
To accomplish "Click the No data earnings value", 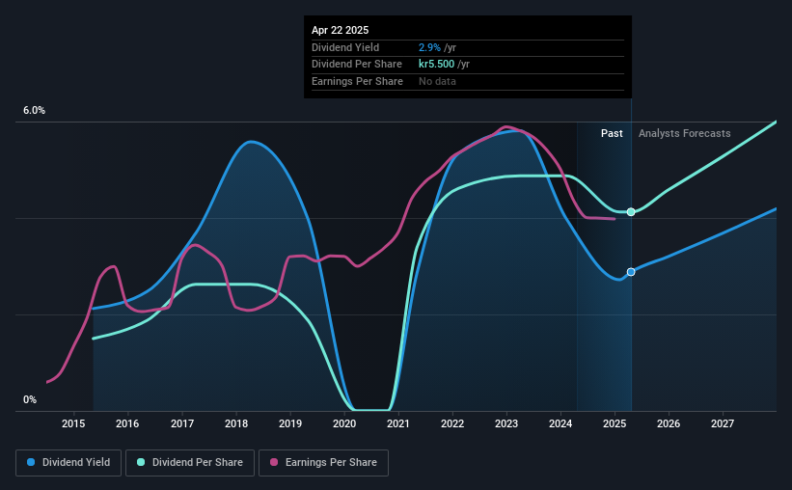I will [437, 81].
